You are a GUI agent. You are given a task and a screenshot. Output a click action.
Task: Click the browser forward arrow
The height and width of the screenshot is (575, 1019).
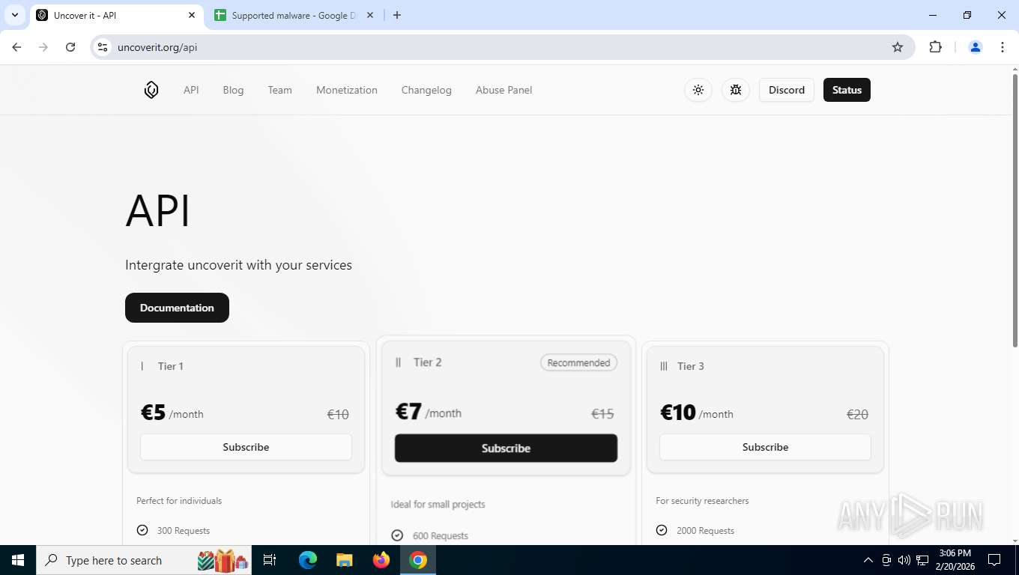coord(43,47)
